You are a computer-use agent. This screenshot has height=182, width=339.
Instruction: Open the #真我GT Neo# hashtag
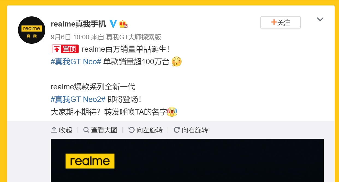click(76, 62)
